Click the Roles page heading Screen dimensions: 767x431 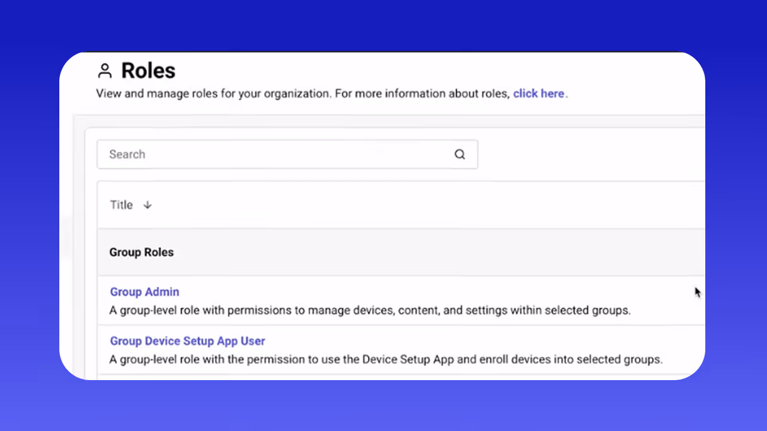coord(148,71)
